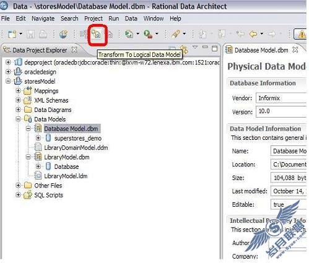This screenshot has width=309, height=263.
Task: Close the Data Project Explorer tab
Action: 74,50
